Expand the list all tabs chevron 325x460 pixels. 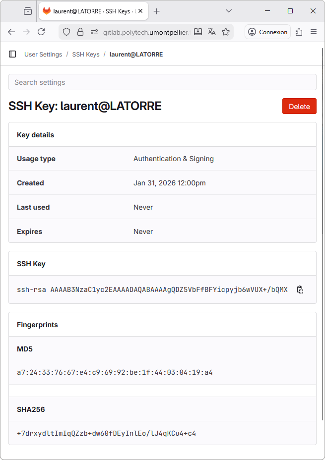229,11
